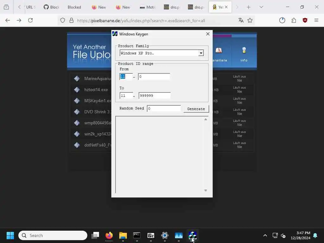Switch to the Blocked tab
The width and height of the screenshot is (324, 243).
tap(74, 7)
